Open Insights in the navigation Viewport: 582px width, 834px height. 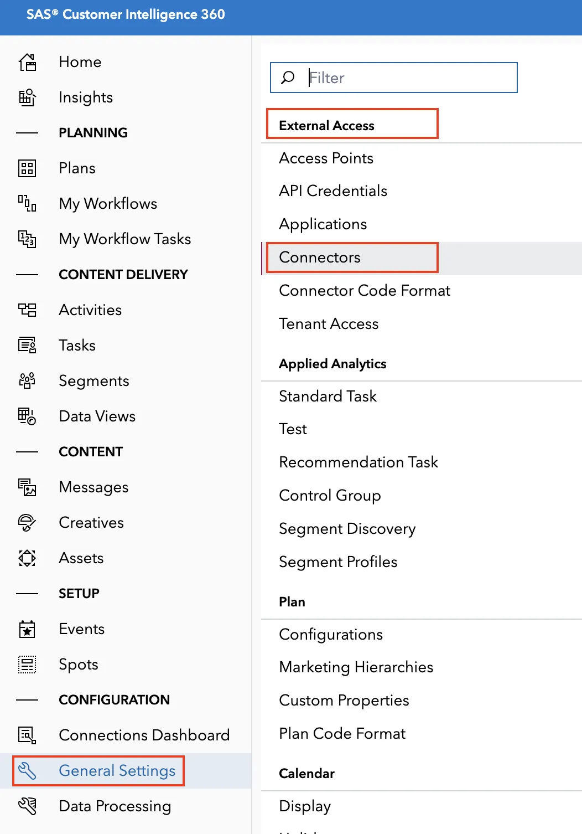86,97
